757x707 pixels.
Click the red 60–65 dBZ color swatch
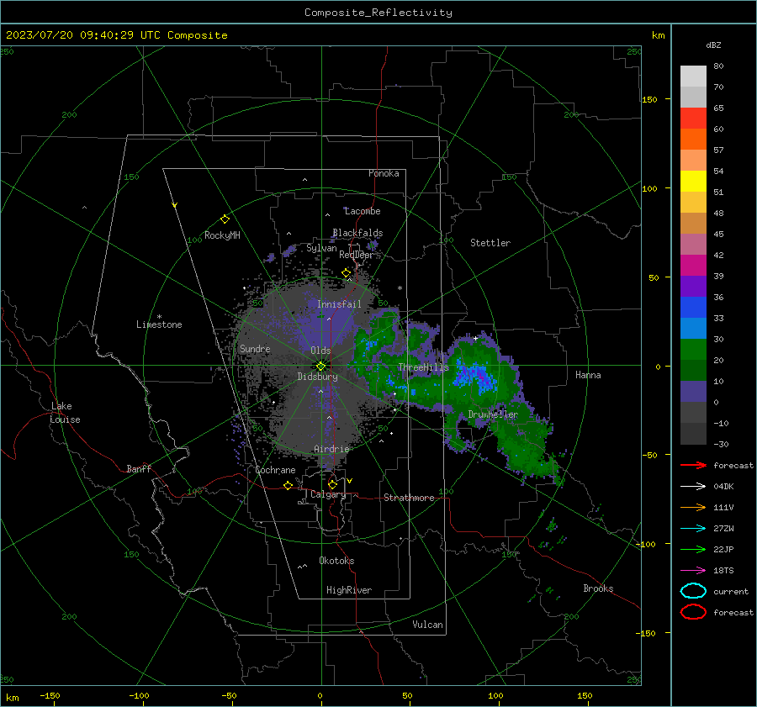tap(693, 119)
